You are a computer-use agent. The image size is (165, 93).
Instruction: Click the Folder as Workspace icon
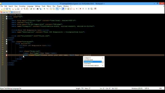[x=74, y=9]
